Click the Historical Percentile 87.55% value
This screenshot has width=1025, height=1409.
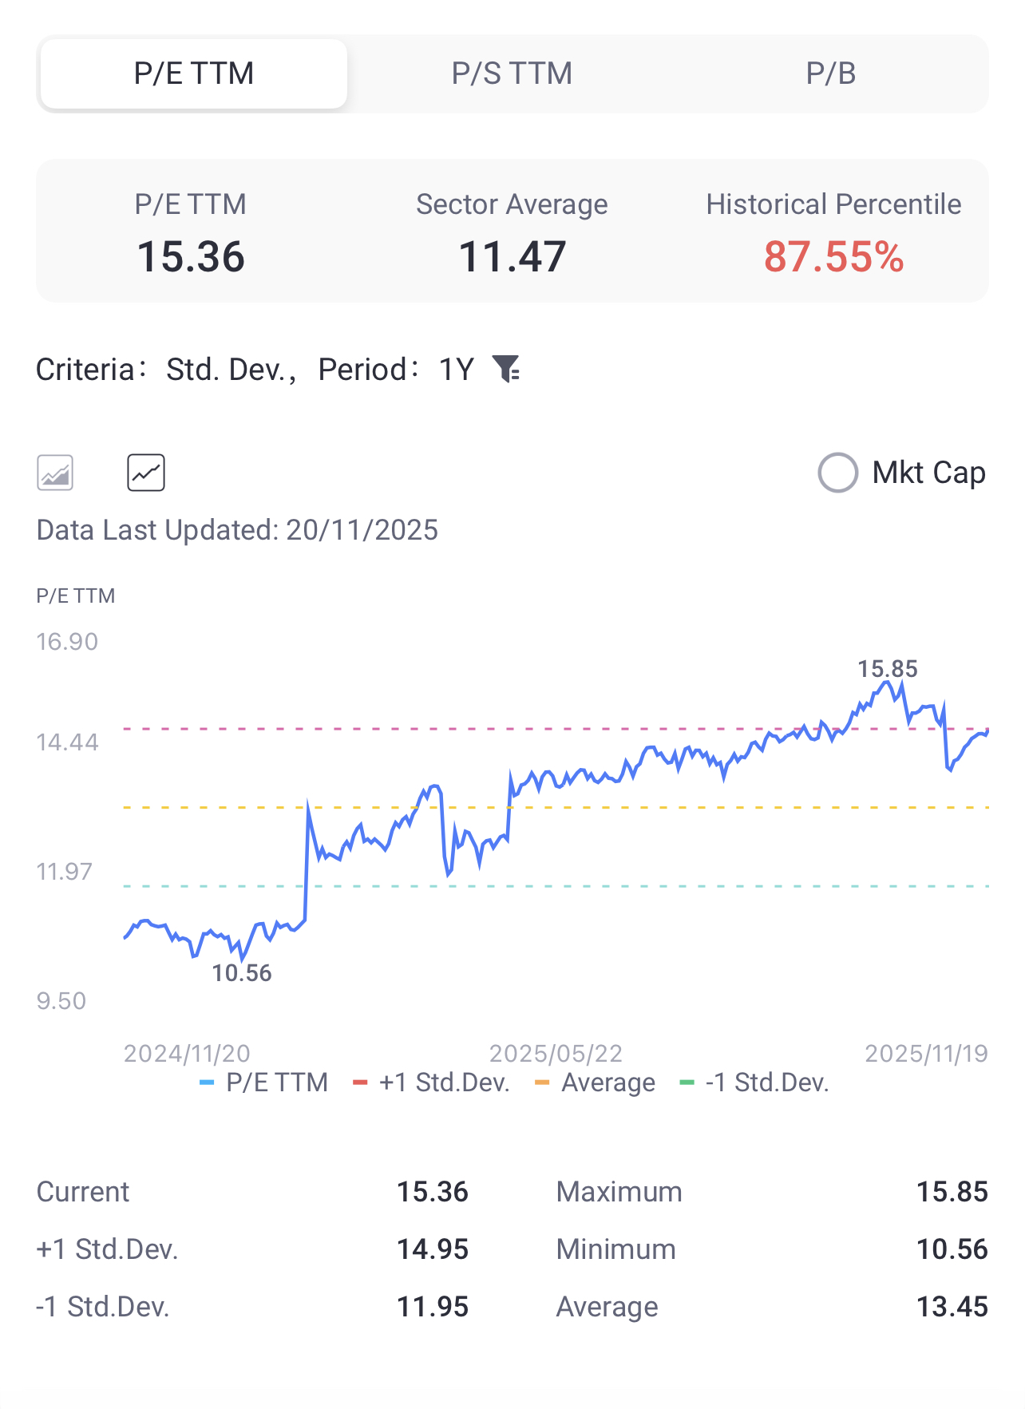click(x=833, y=257)
